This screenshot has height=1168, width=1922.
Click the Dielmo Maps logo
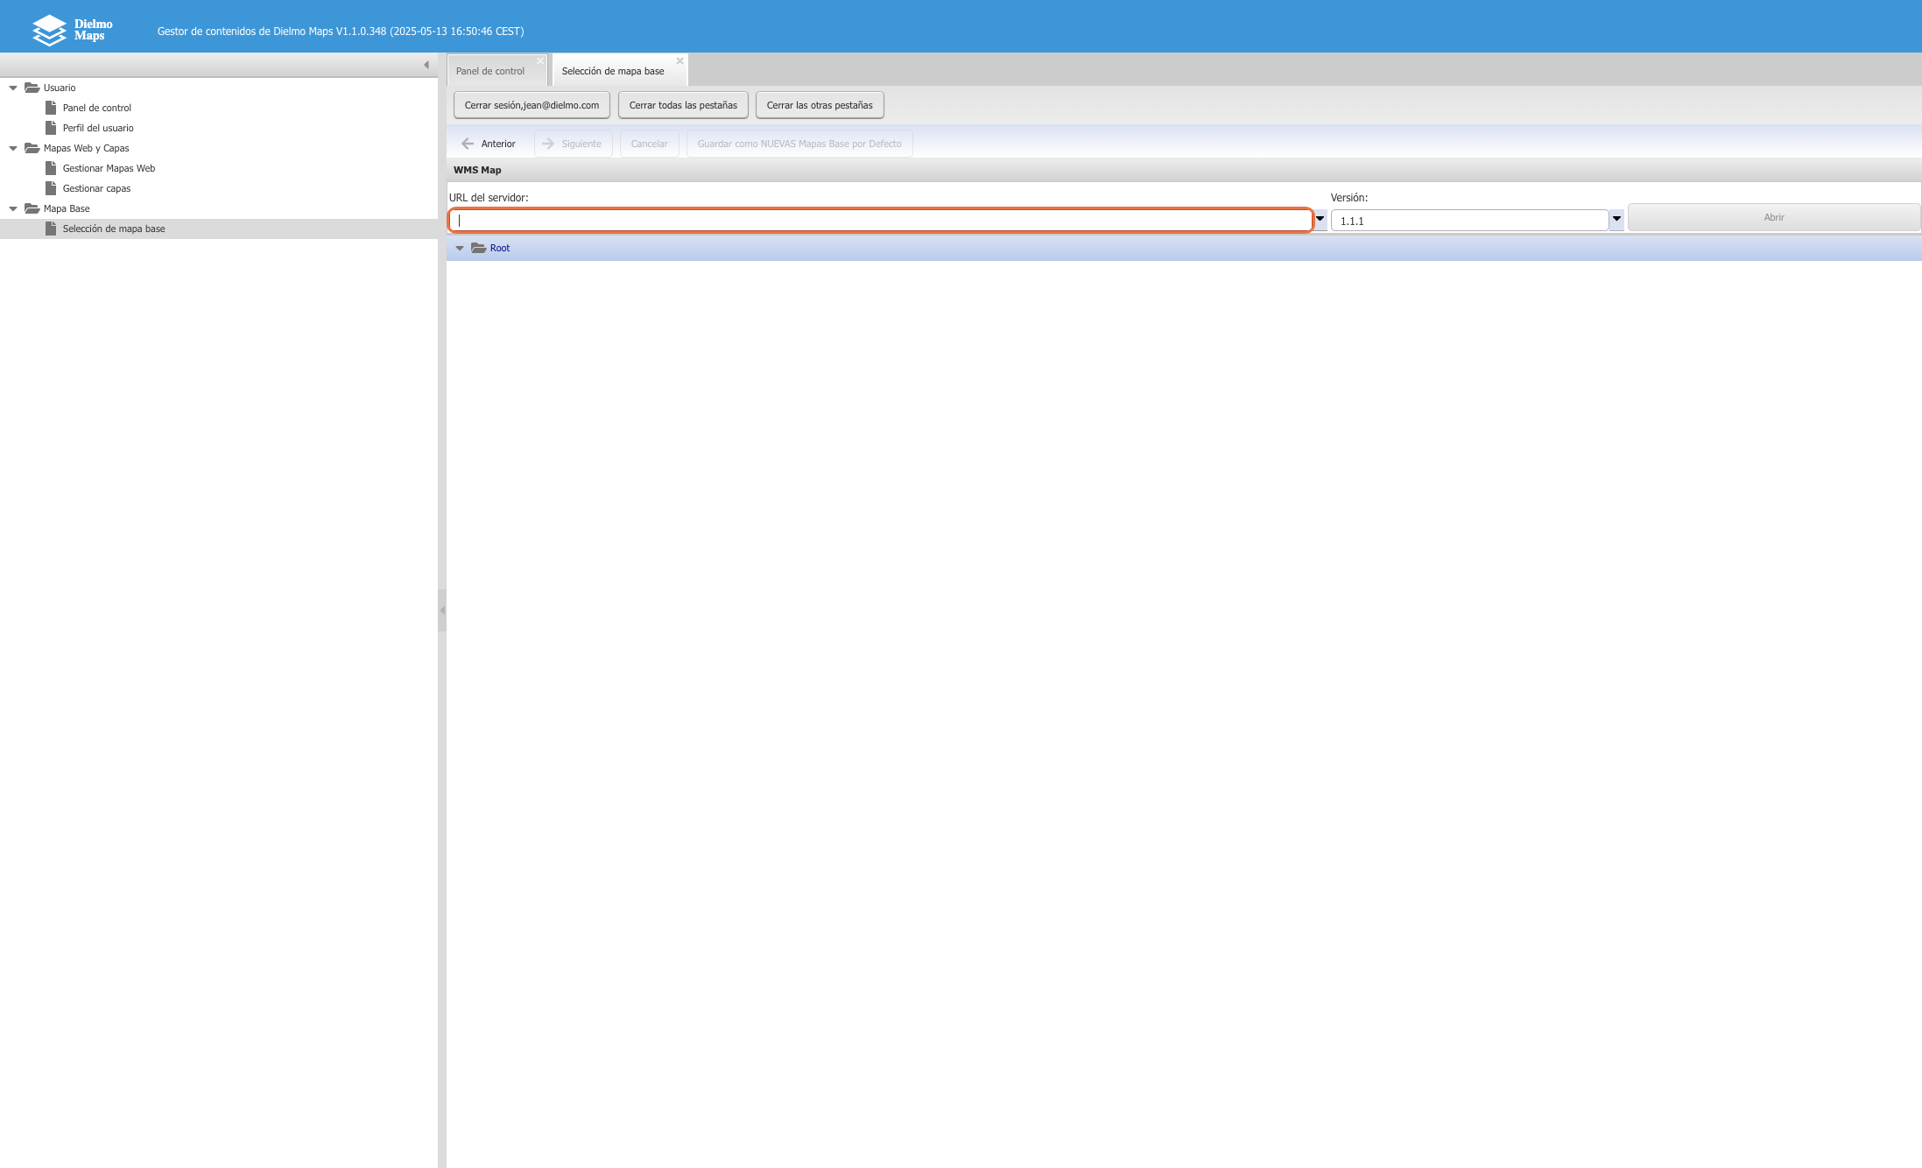[73, 30]
